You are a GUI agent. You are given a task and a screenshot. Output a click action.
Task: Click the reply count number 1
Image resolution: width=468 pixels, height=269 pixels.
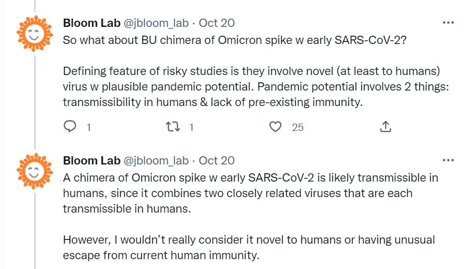[89, 127]
